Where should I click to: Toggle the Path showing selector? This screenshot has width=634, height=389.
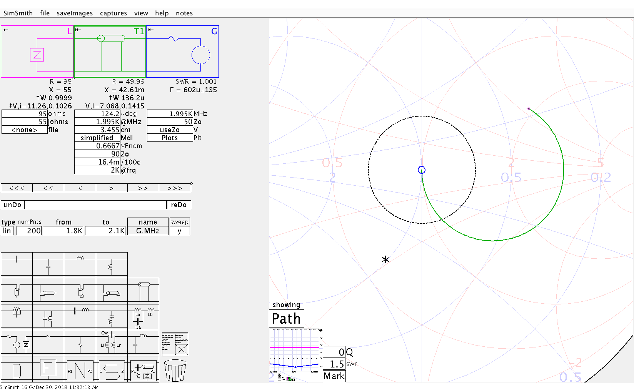pyautogui.click(x=287, y=319)
